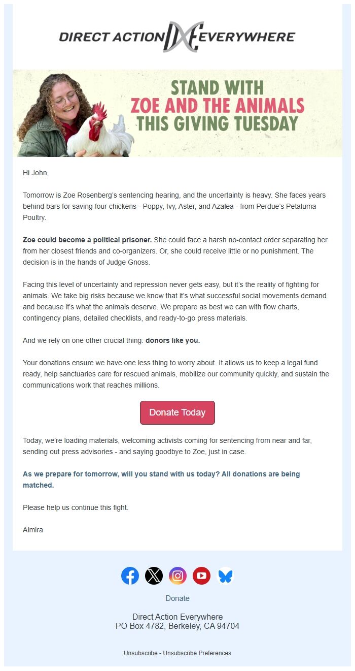Open the footer Donate link
This screenshot has width=355, height=671.
pos(177,598)
